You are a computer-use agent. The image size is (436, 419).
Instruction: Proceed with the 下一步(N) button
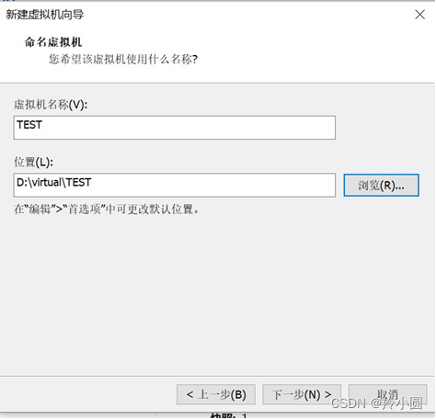point(302,394)
